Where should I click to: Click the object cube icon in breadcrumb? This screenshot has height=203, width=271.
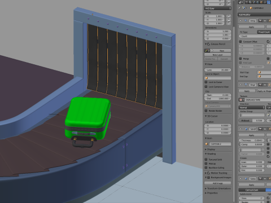[251, 8]
